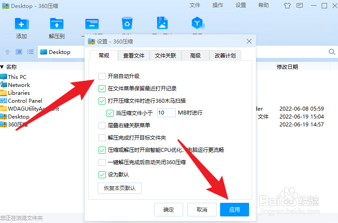
Task: Go up one folder with the arrow icon
Action: click(x=7, y=52)
